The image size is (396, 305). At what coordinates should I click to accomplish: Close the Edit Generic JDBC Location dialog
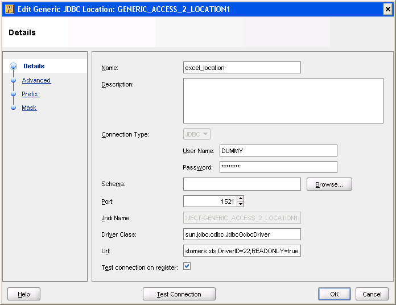[x=387, y=10]
